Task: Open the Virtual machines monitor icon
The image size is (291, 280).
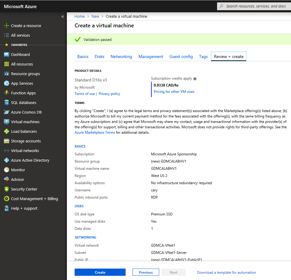Action: tap(7, 122)
